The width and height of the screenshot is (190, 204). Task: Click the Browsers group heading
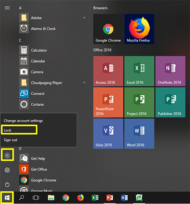click(x=100, y=8)
